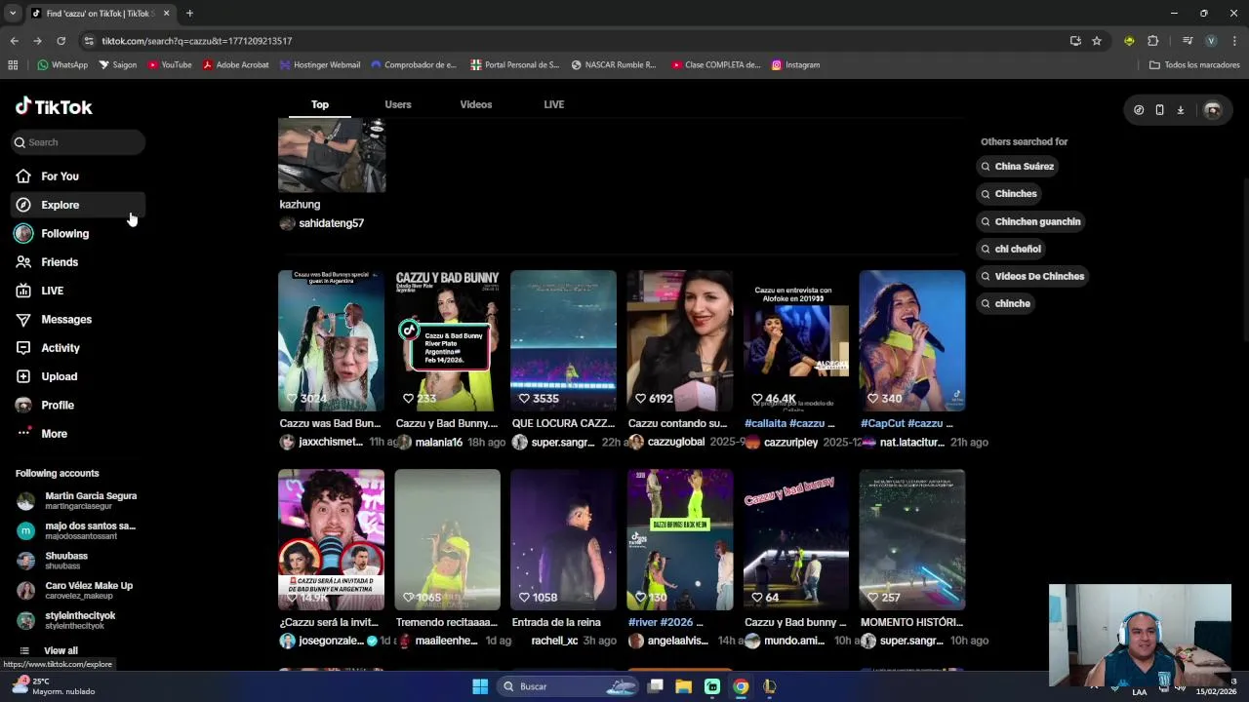Screen dimensions: 1249x702
Task: Play the Cazzu was Bad Bun video
Action: pos(331,340)
